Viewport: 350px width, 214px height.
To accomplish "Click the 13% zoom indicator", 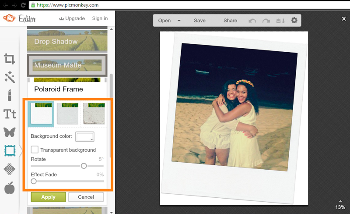I will click(340, 207).
